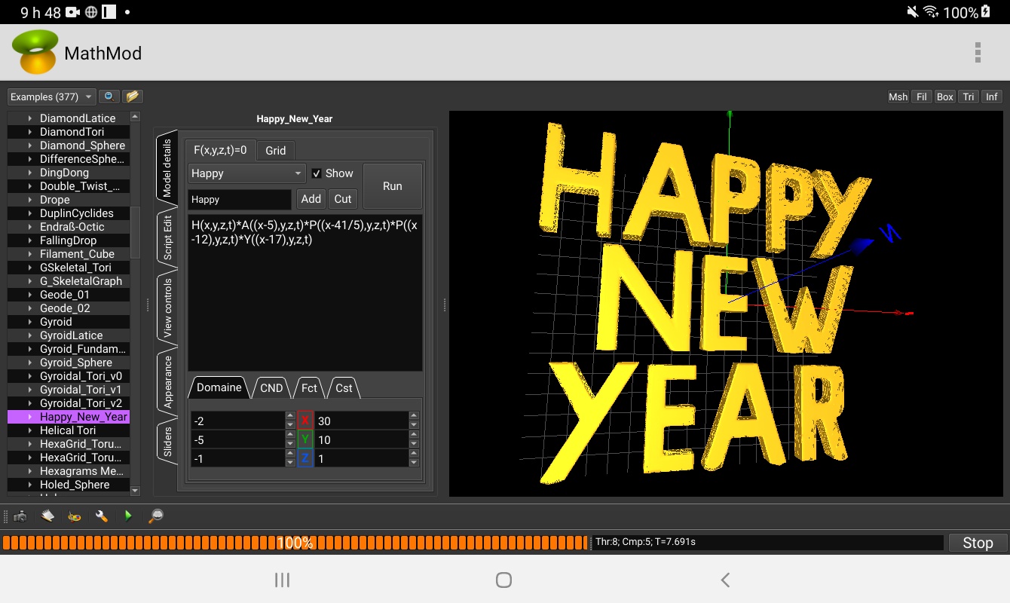1010x603 pixels.
Task: Click the red X axis label
Action: point(305,421)
